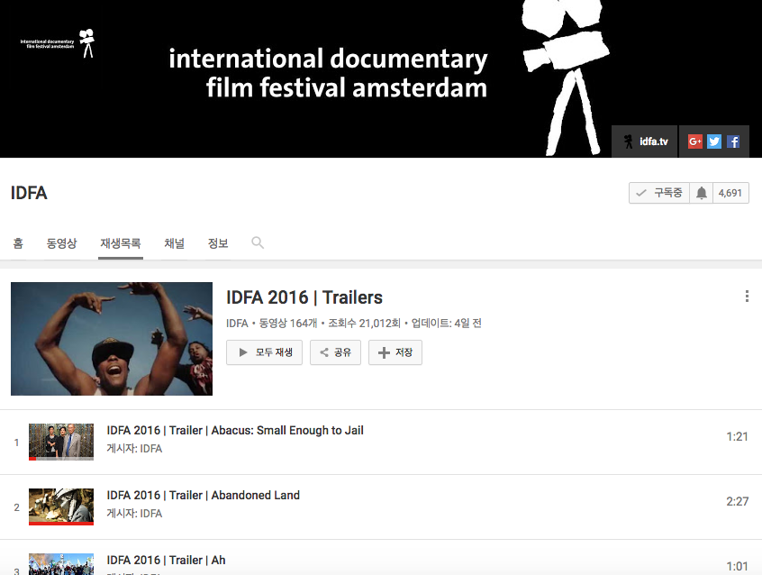Click the 조회수 21,012회 view count text
The width and height of the screenshot is (762, 575).
pyautogui.click(x=365, y=323)
